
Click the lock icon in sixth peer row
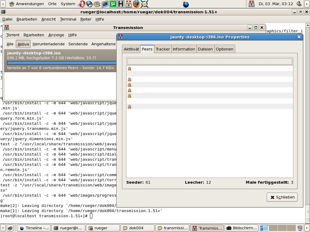pyautogui.click(x=130, y=96)
